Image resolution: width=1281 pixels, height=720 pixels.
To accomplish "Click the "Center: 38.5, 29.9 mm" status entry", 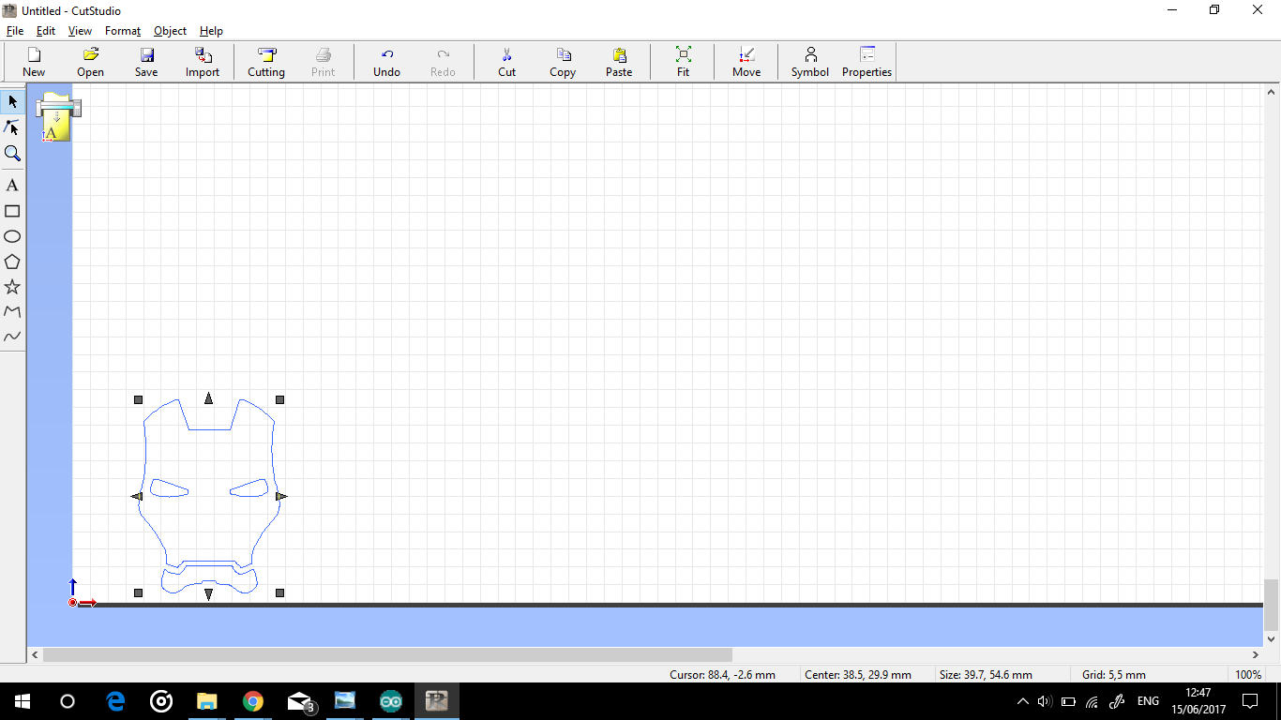I will (858, 674).
